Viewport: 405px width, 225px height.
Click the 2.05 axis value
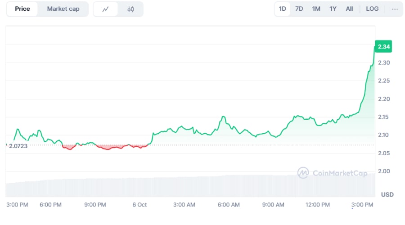(384, 153)
